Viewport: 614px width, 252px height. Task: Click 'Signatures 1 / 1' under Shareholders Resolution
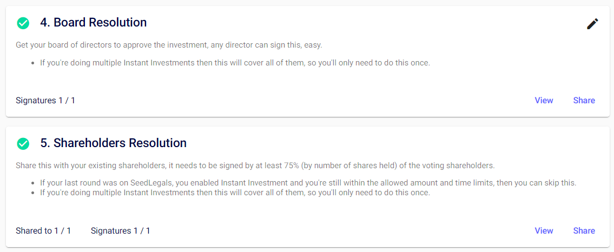pos(121,231)
